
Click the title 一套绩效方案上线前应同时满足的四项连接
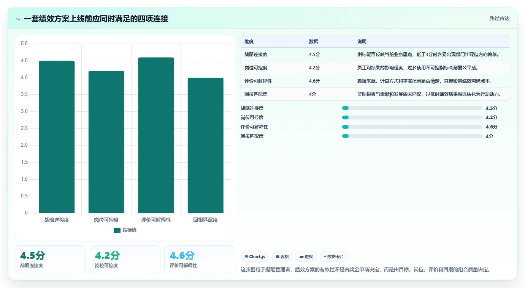(96, 19)
